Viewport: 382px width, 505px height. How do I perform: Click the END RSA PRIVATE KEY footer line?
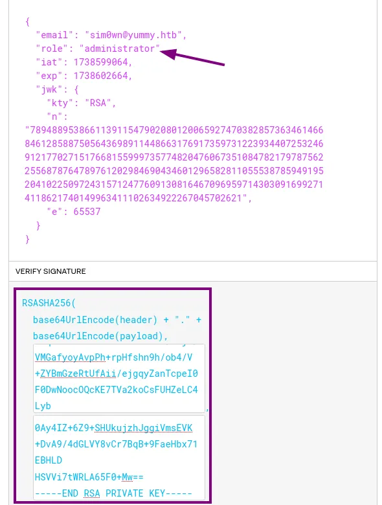pyautogui.click(x=113, y=493)
